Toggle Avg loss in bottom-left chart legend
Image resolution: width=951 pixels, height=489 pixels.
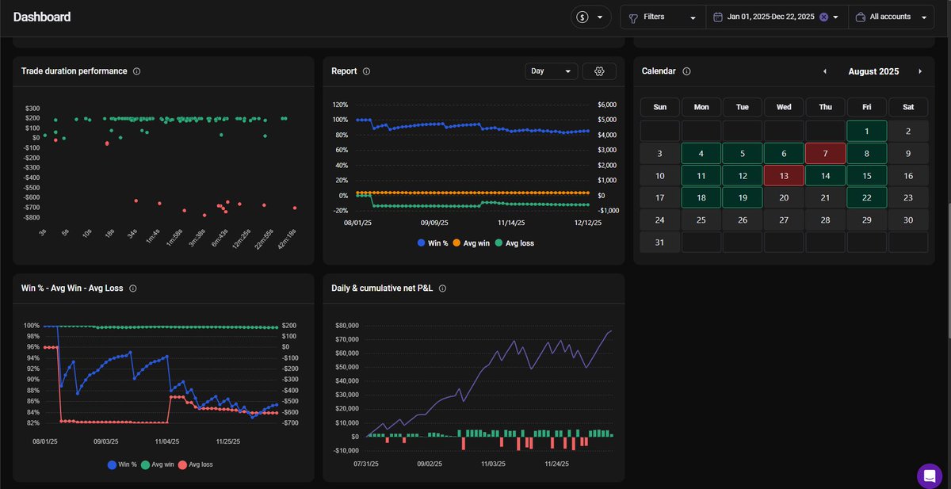[195, 464]
